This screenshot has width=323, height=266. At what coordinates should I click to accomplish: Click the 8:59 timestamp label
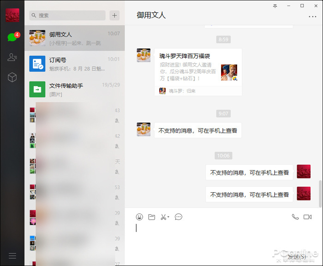pyautogui.click(x=223, y=39)
